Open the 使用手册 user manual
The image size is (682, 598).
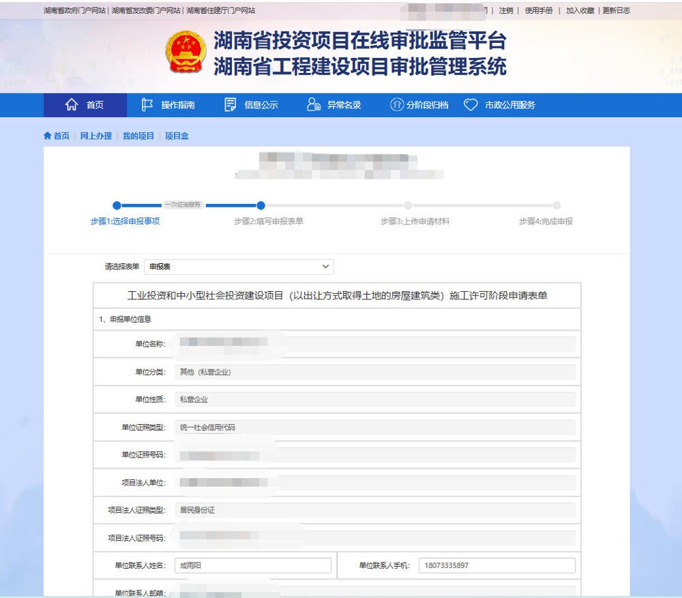click(539, 10)
